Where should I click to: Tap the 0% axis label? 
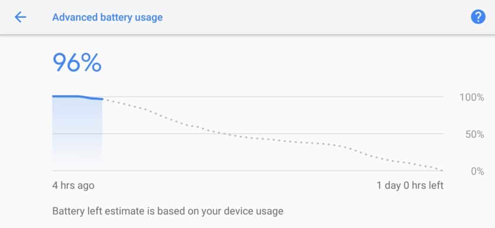(x=477, y=171)
